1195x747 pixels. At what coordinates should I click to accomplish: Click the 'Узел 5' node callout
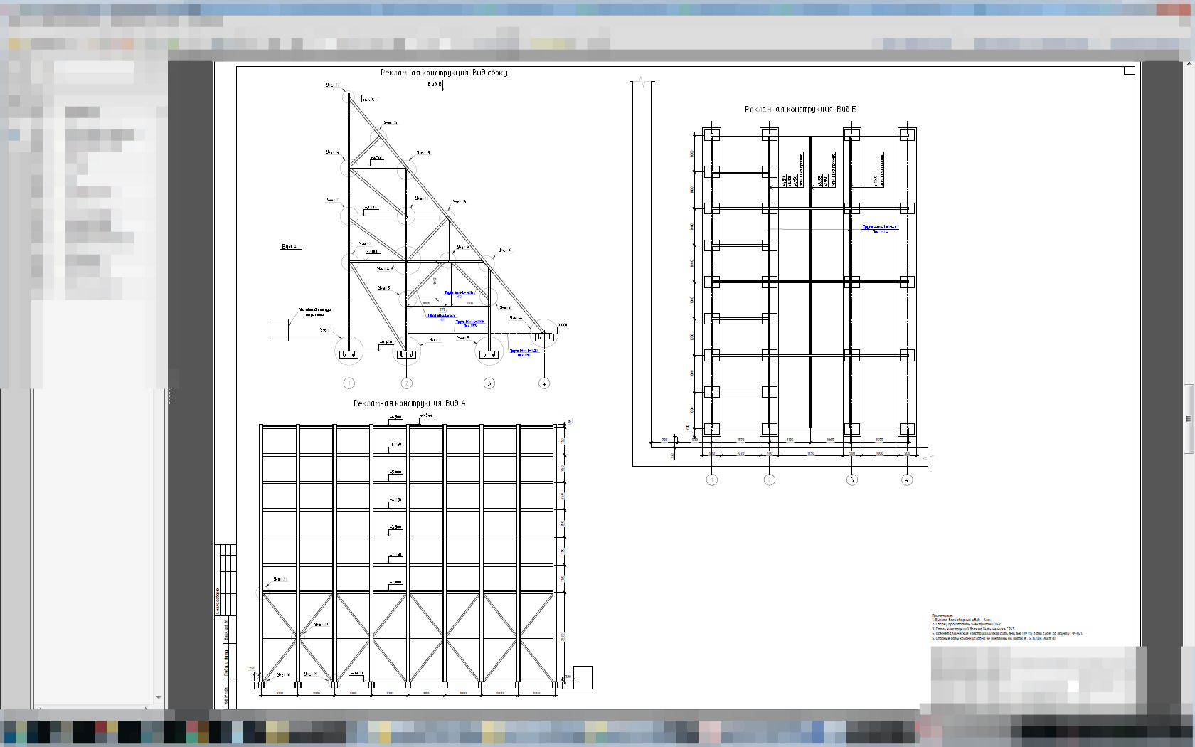tap(384, 288)
